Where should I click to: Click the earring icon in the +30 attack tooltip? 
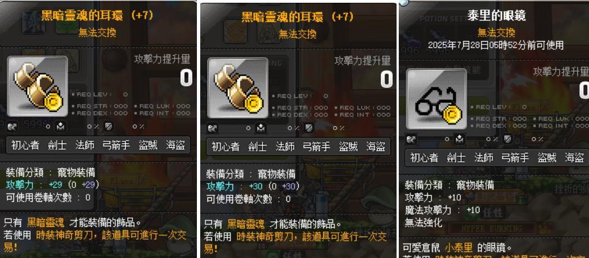[238, 88]
